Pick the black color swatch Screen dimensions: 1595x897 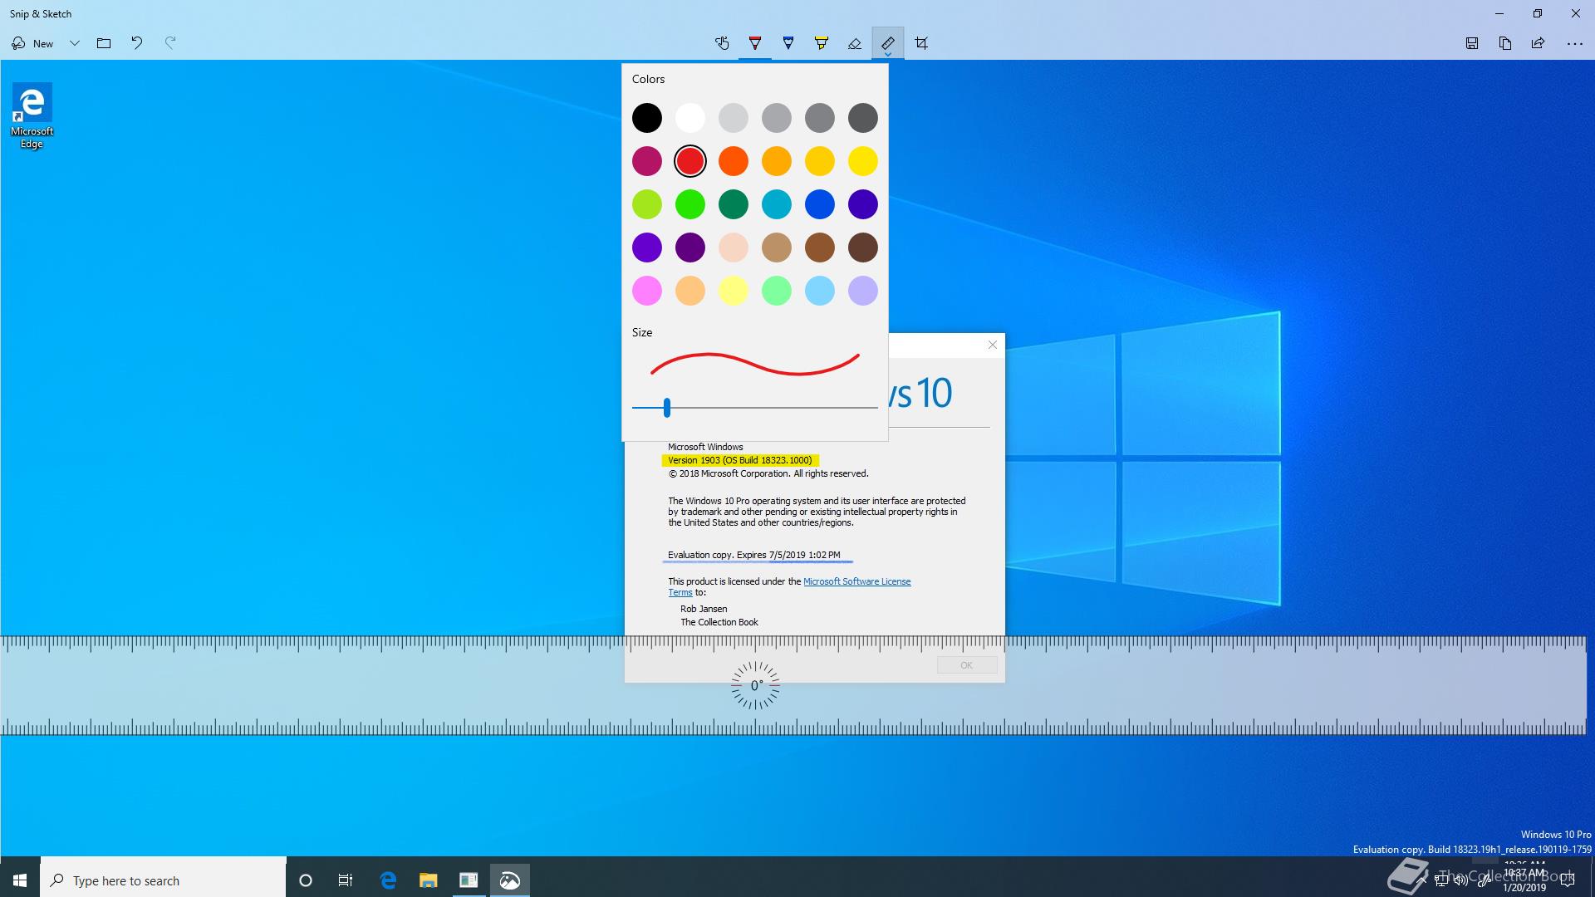click(x=647, y=118)
